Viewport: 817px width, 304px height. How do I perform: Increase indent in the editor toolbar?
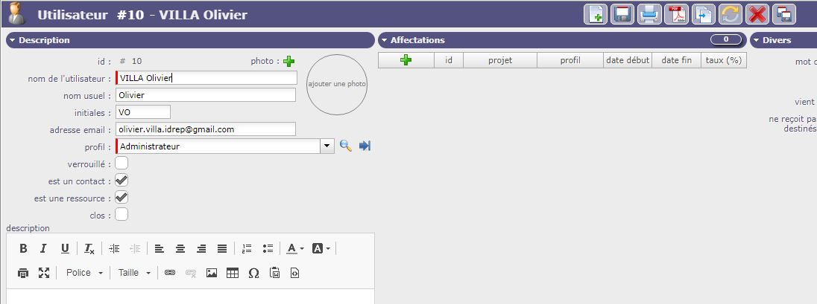(x=114, y=248)
